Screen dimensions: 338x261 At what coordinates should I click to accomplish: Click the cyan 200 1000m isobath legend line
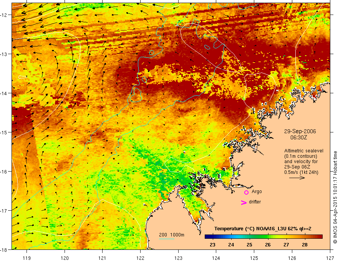[x=166, y=239]
